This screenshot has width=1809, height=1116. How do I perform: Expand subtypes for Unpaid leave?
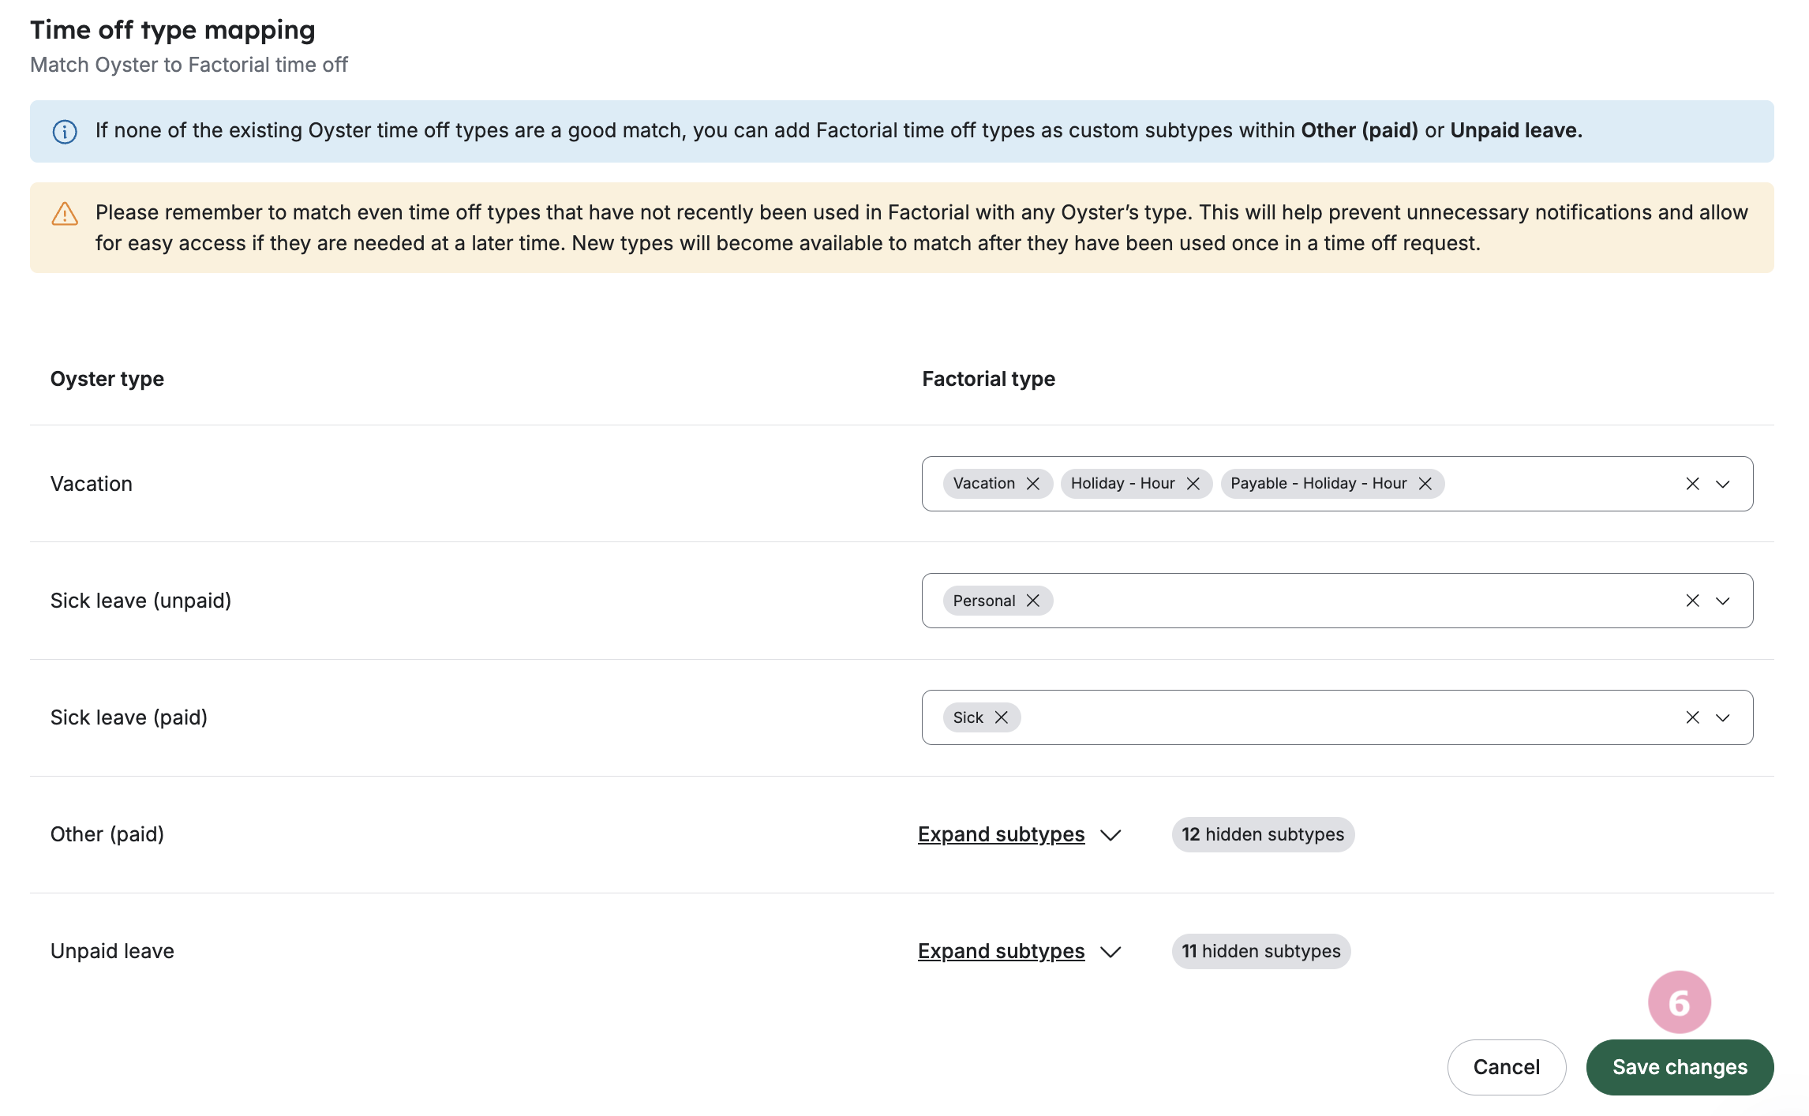click(x=1001, y=951)
